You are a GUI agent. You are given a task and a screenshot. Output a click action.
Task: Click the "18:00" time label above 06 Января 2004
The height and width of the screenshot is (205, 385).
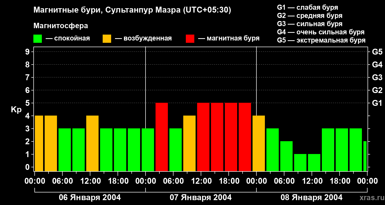point(118,181)
